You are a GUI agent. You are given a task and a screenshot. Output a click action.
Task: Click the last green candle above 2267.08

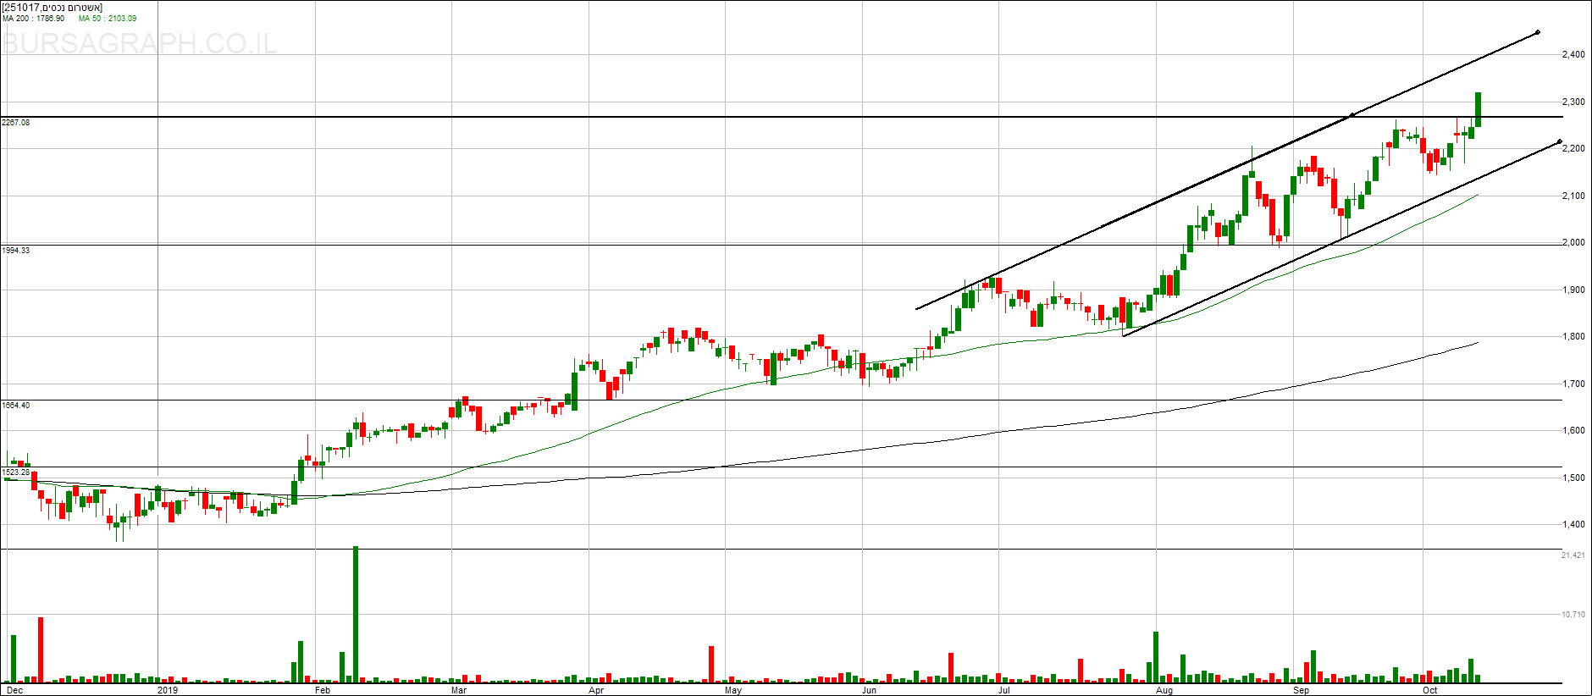pos(1478,109)
